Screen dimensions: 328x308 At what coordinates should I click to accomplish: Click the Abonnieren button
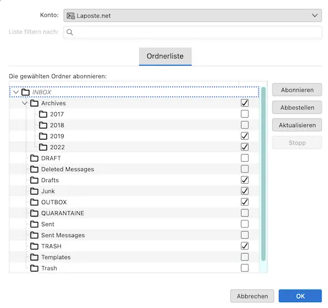[297, 90]
